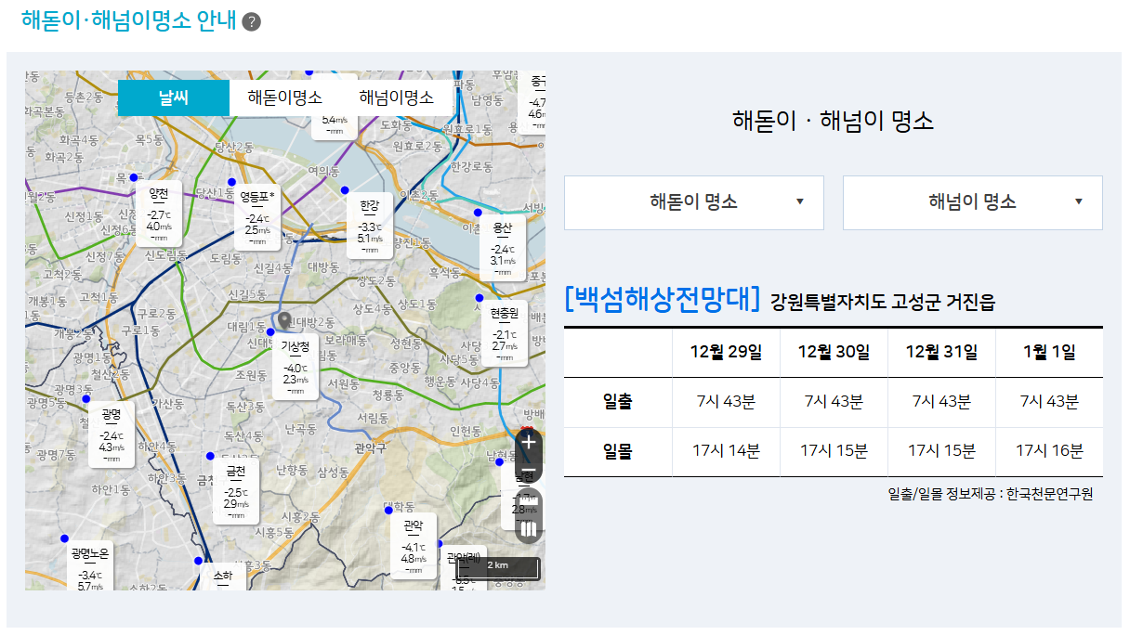Click the gray location pin above 기상청

(x=284, y=318)
